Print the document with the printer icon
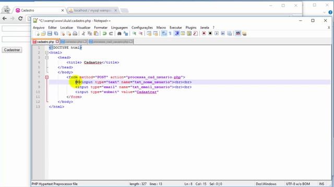334x187 pixels. (75, 33)
